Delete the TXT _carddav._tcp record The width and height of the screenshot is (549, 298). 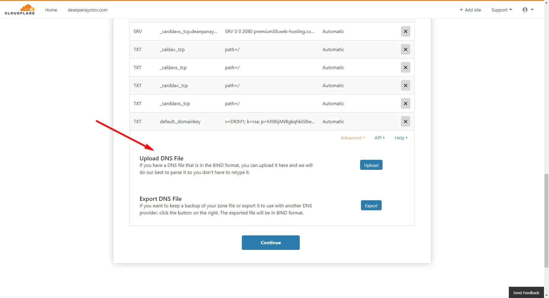click(x=405, y=85)
